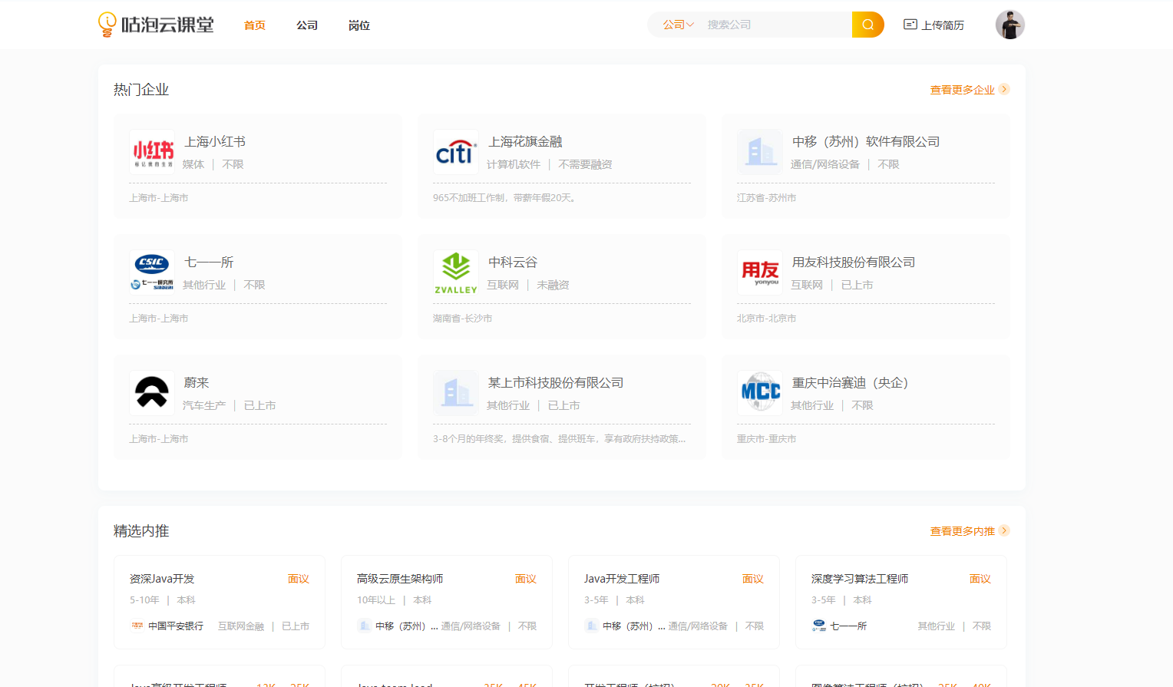Open 七一一所 company name in 热门企业
The width and height of the screenshot is (1173, 687).
[209, 263]
